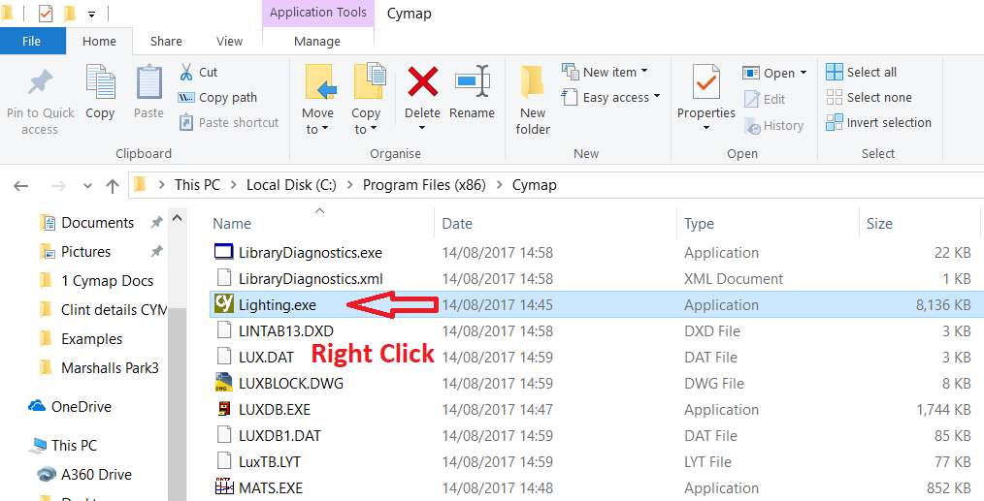
Task: Open the Examples folder in sidebar
Action: point(91,339)
